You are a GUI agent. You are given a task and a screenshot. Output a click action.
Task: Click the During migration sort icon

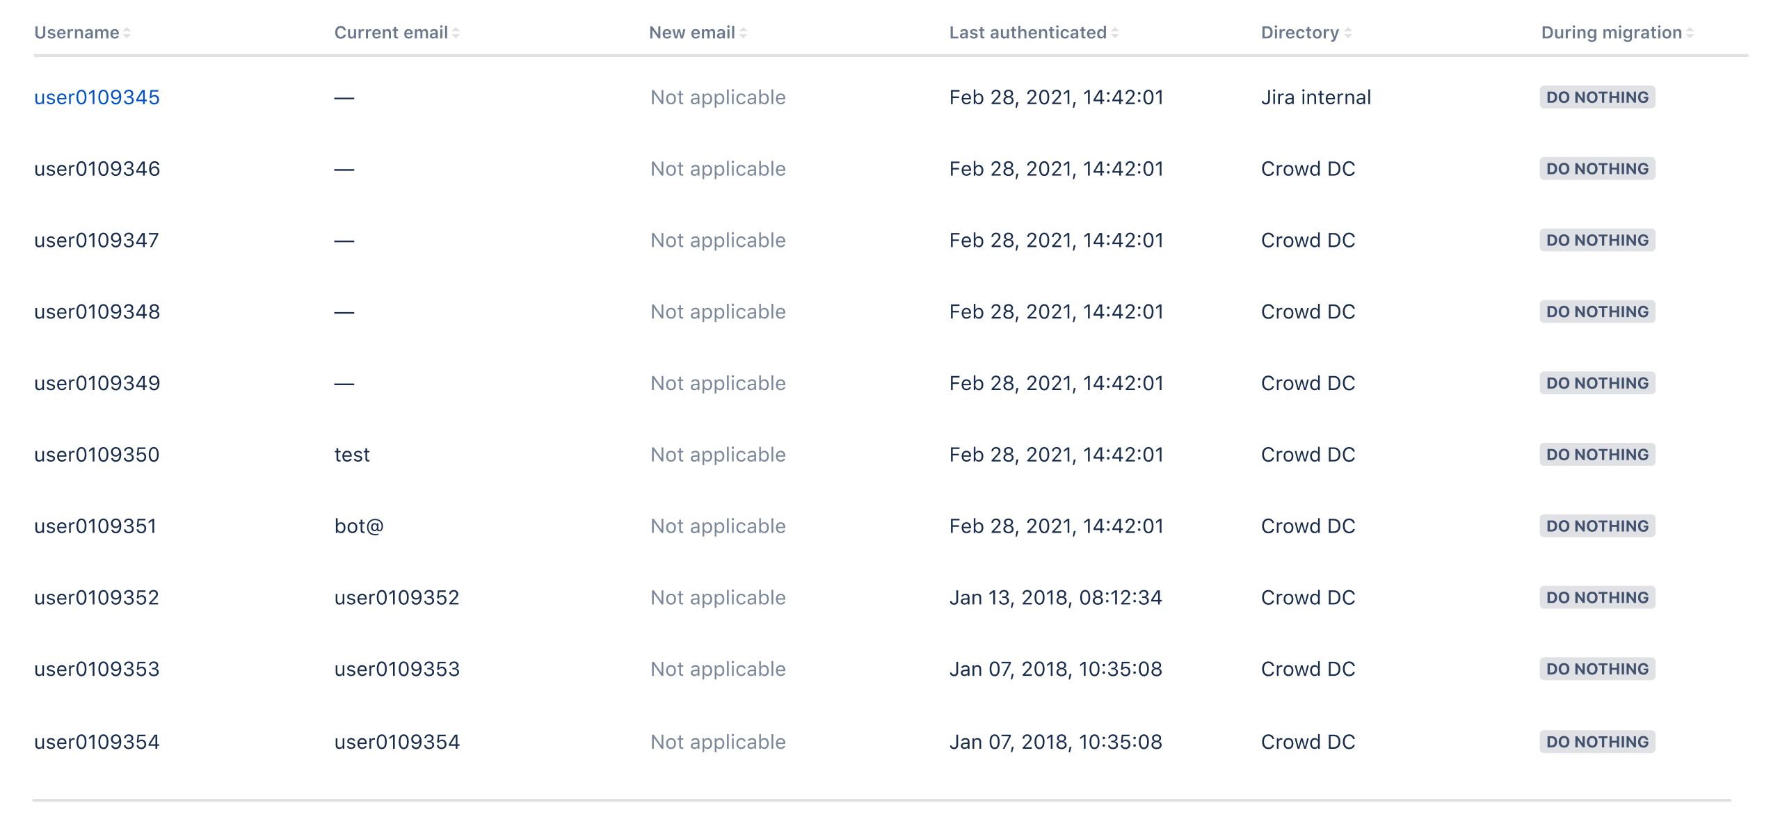[1692, 32]
